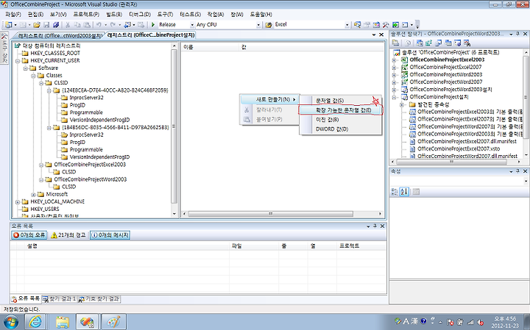Toggle auto-hide pin on Solution Explorer panel

click(x=517, y=34)
